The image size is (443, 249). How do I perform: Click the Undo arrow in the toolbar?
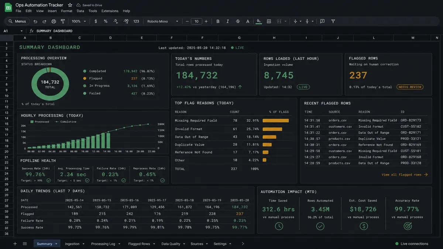pyautogui.click(x=35, y=21)
